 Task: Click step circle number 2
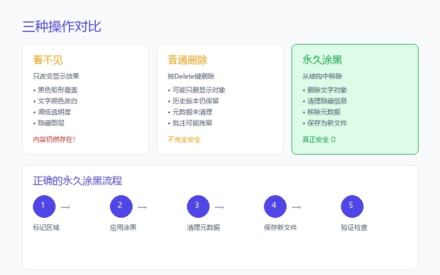(x=121, y=206)
